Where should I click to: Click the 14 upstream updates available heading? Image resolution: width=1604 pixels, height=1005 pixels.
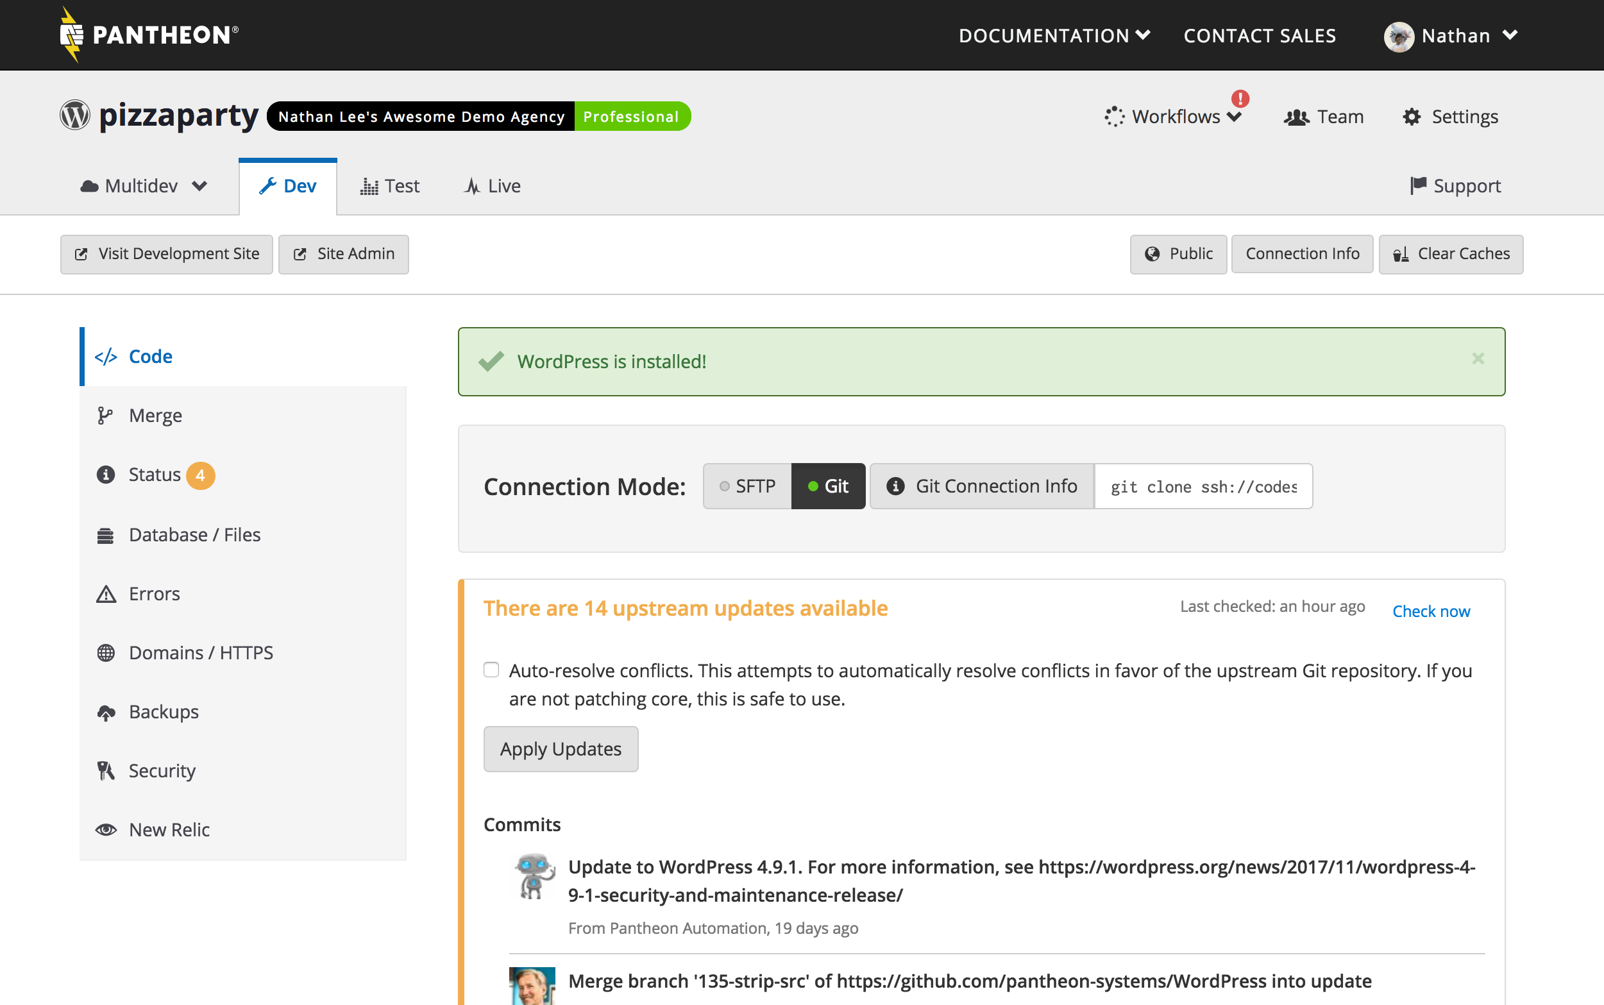pyautogui.click(x=686, y=608)
